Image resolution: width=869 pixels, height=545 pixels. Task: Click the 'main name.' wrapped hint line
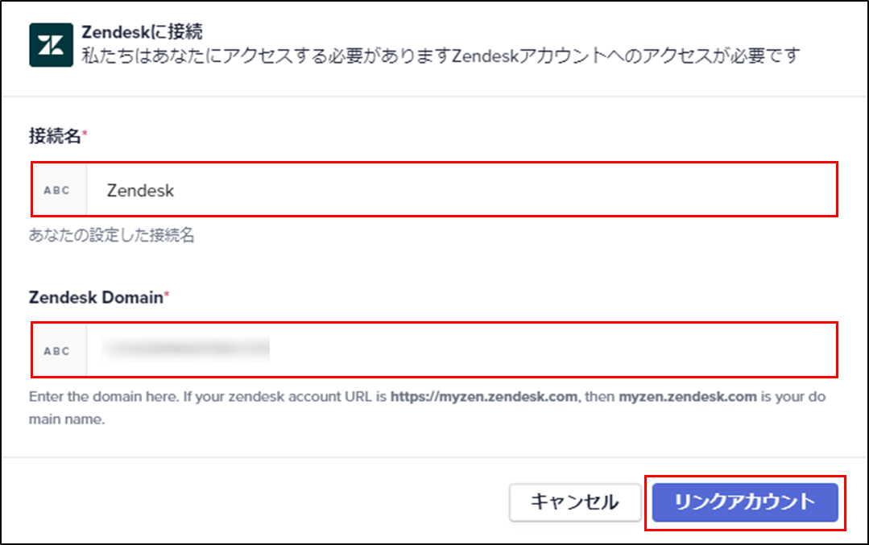click(67, 419)
